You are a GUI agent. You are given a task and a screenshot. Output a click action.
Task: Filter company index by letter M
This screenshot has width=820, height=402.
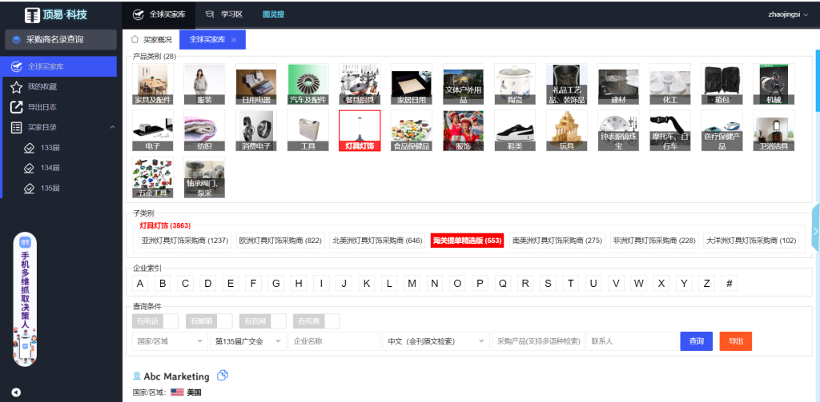click(x=412, y=284)
